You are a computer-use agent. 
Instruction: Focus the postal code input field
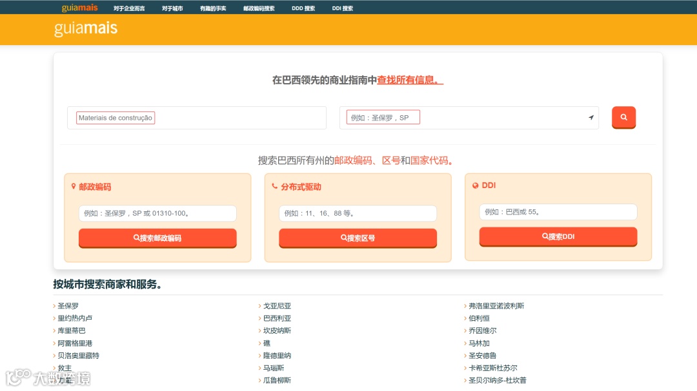pos(157,213)
